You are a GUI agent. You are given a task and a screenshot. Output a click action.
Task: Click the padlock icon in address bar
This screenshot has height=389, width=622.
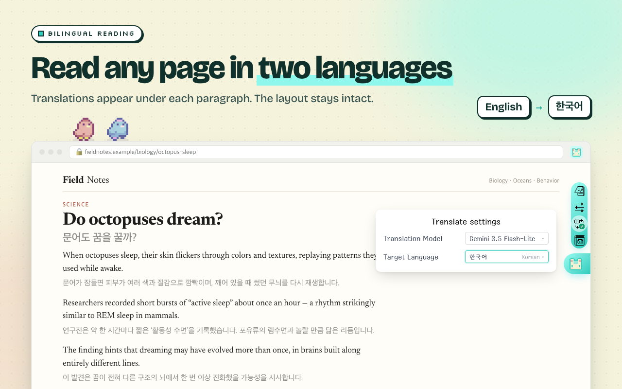pyautogui.click(x=79, y=152)
